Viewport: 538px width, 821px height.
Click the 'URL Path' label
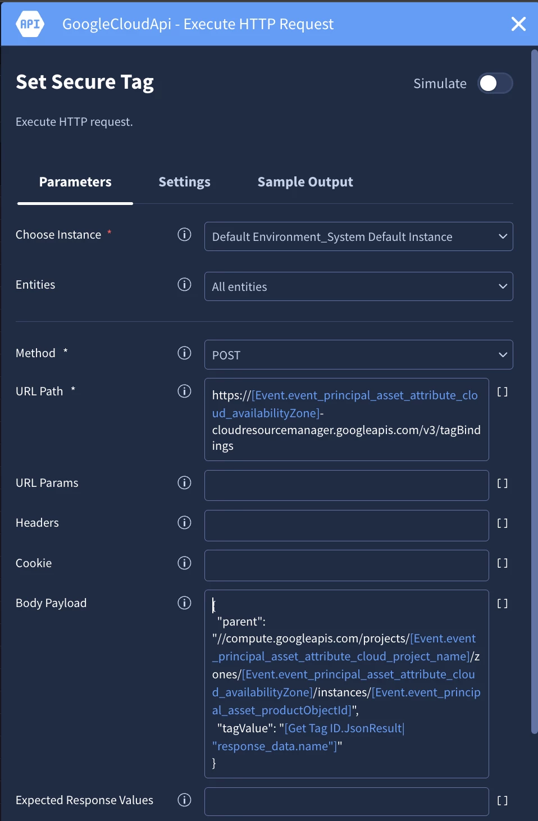pos(39,391)
